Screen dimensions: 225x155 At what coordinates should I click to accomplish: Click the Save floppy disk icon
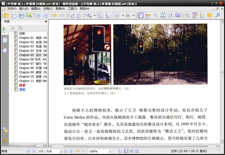click(14, 15)
